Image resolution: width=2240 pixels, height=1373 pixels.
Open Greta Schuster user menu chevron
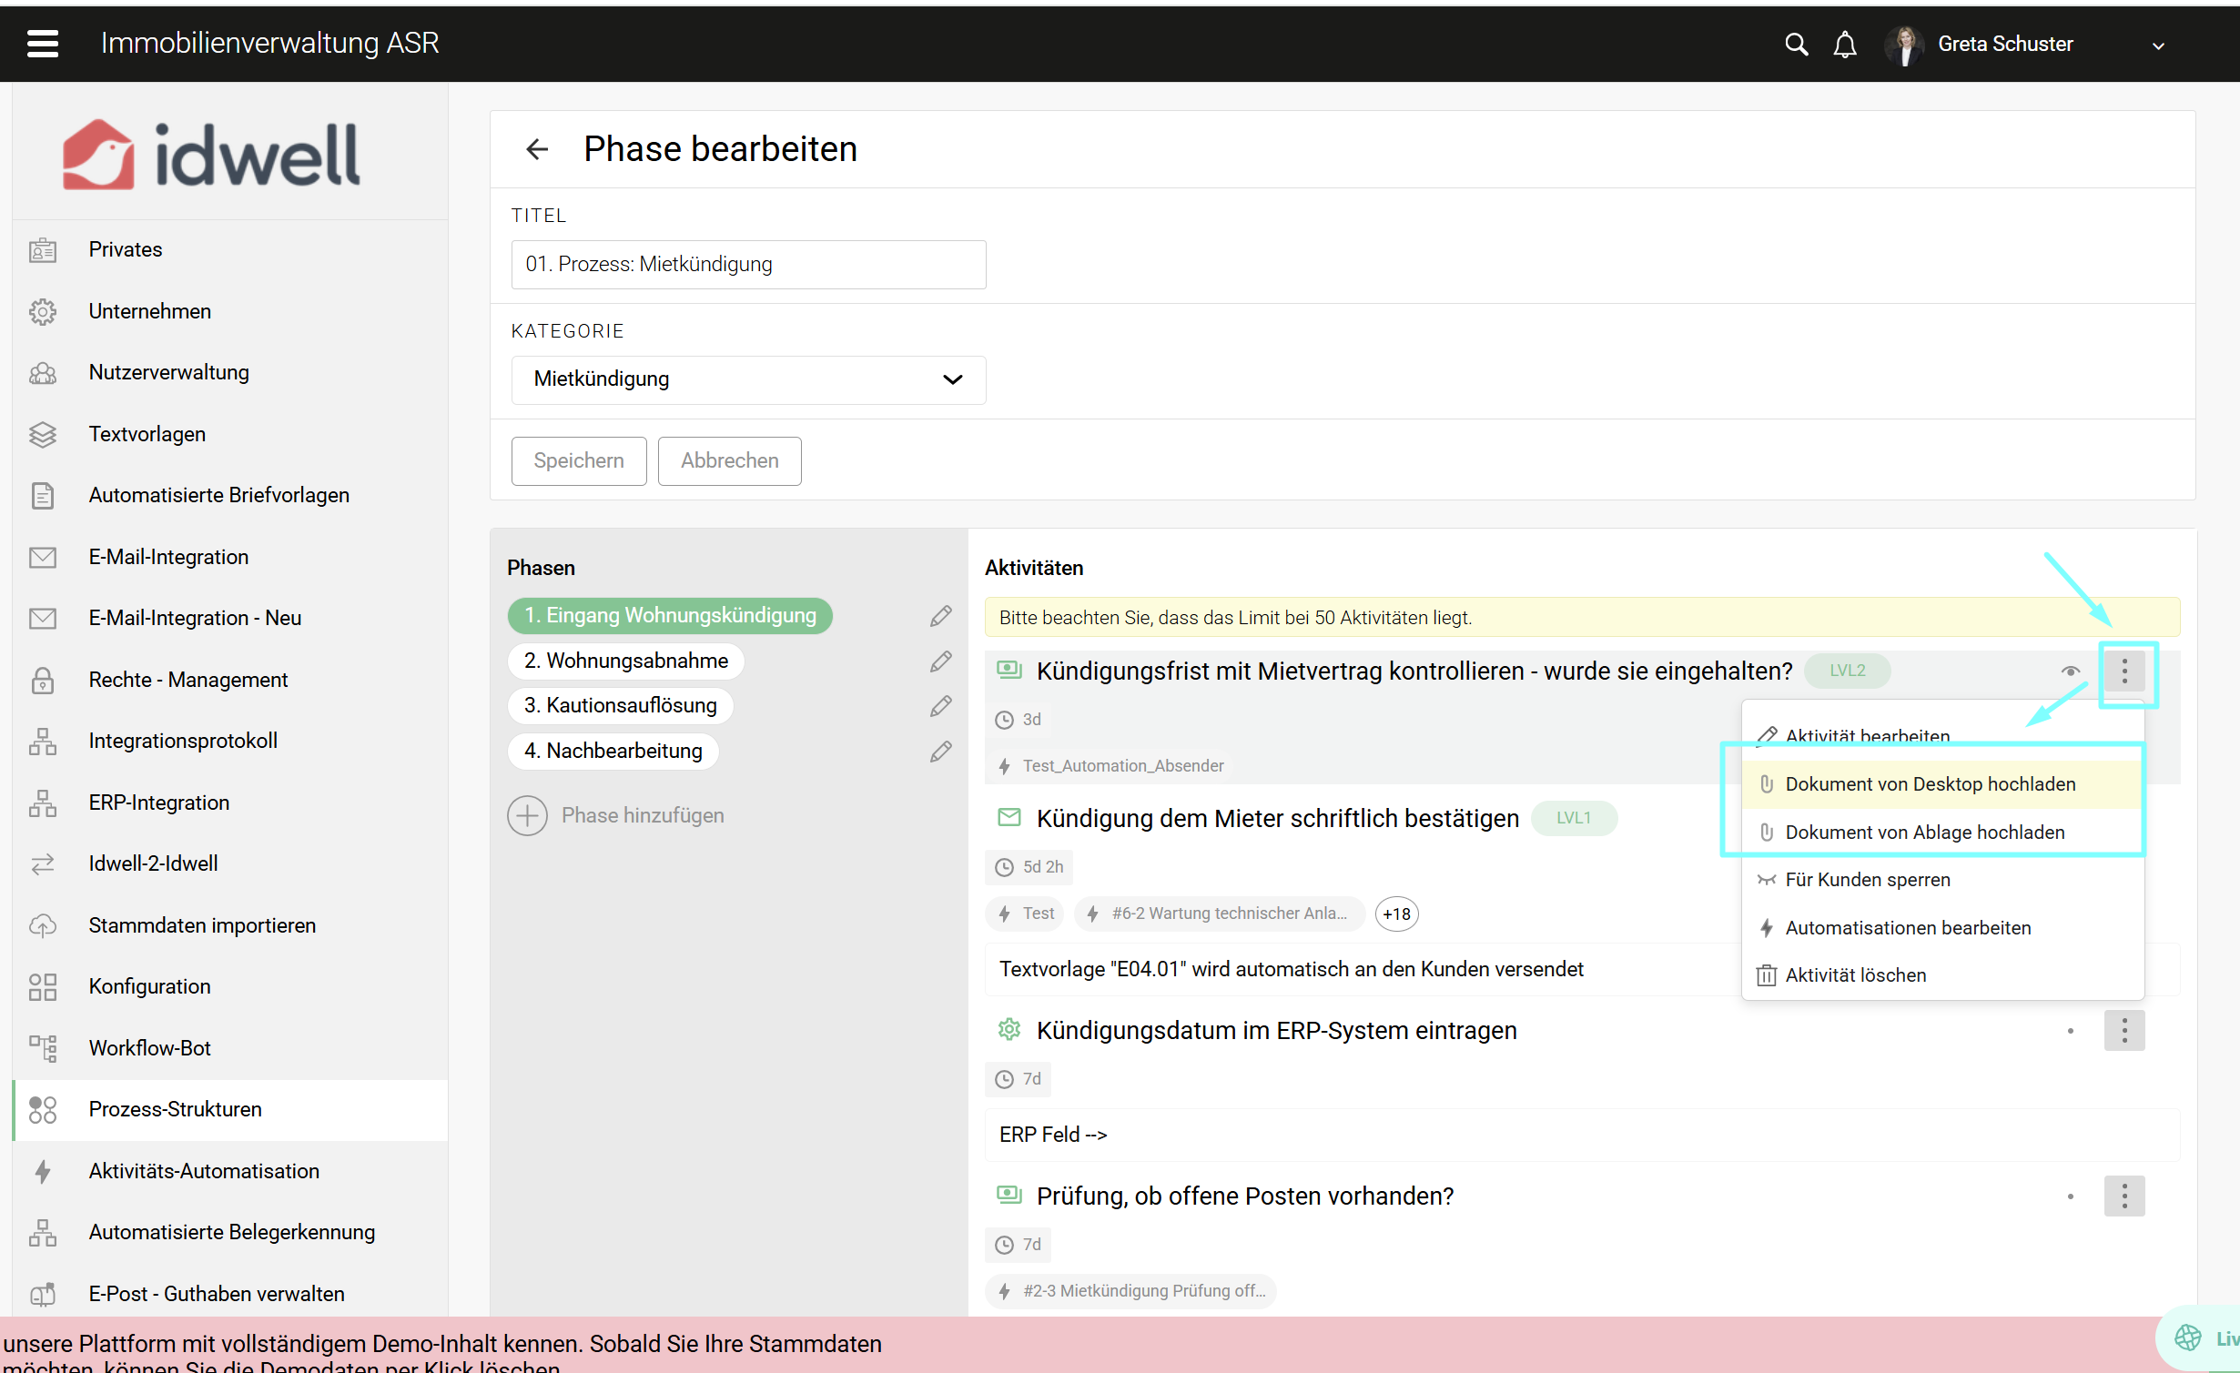coord(2157,45)
